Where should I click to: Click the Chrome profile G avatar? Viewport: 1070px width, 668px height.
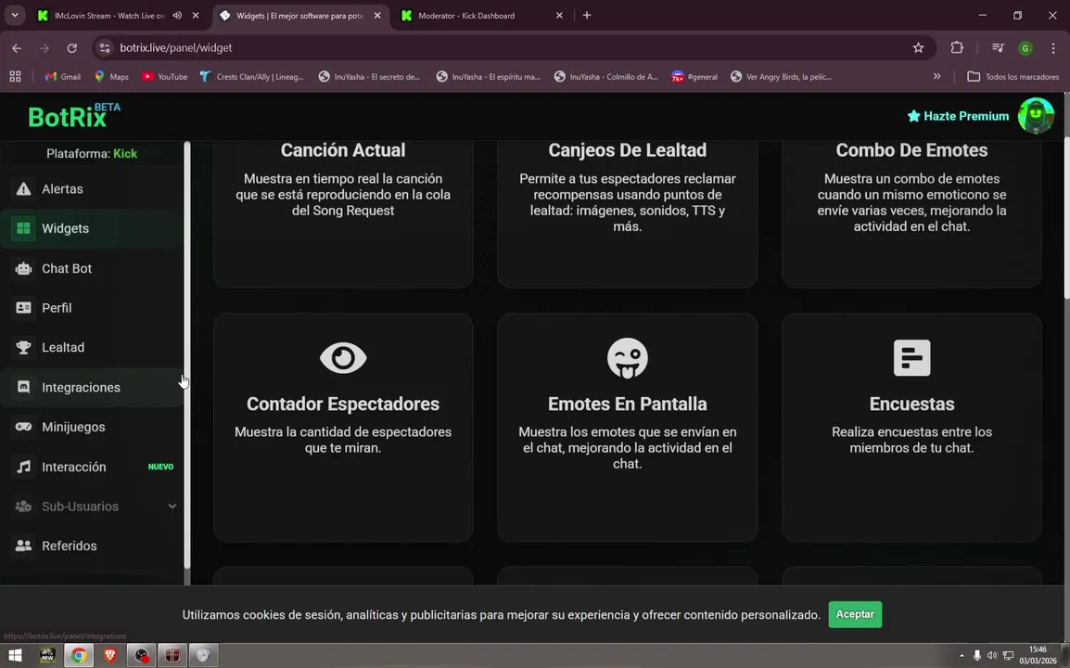point(1025,48)
